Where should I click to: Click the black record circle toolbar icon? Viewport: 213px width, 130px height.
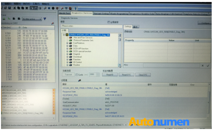click(x=53, y=8)
